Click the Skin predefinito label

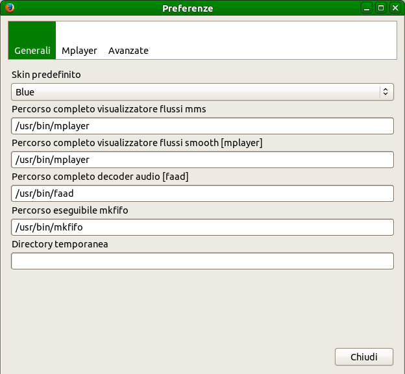tap(47, 75)
